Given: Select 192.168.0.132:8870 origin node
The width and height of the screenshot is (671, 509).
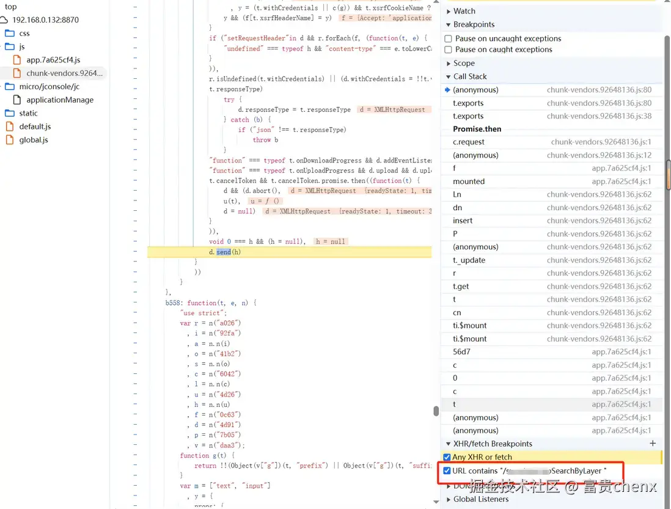Looking at the screenshot, I should coord(45,20).
